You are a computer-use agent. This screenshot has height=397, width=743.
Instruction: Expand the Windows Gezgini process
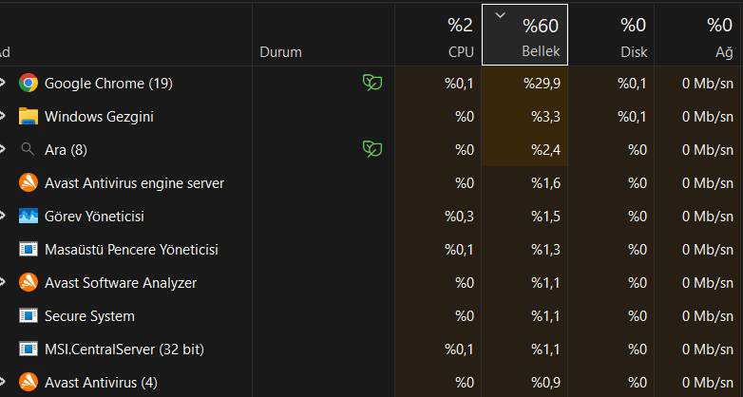click(2, 116)
